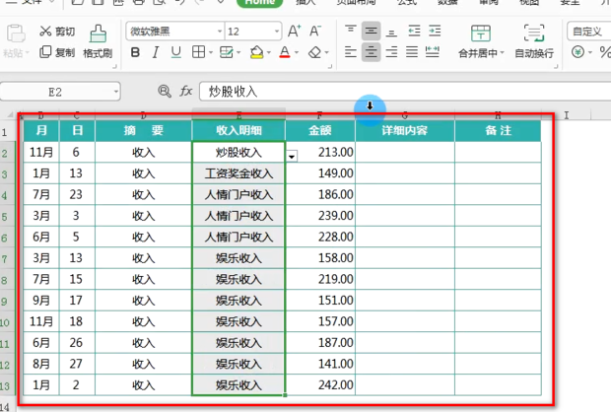611x412 pixels.
Task: Select row 14 header
Action: (4, 406)
